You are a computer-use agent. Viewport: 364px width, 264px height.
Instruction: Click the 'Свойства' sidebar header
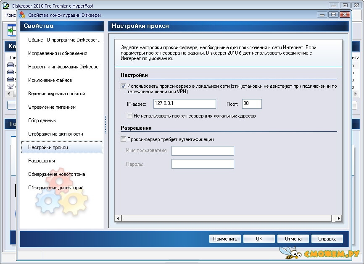[x=38, y=26]
